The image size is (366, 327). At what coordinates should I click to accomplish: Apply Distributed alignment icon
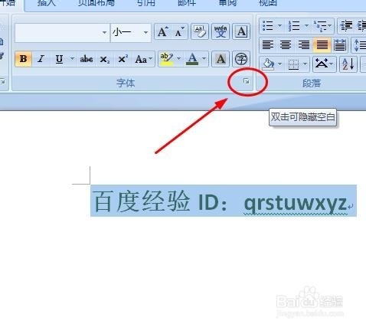pyautogui.click(x=340, y=45)
